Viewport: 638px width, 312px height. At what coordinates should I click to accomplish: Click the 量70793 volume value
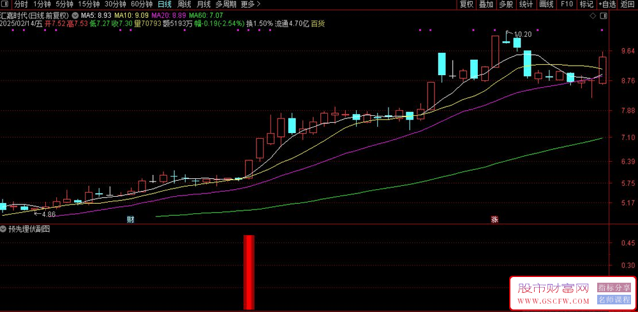click(149, 24)
